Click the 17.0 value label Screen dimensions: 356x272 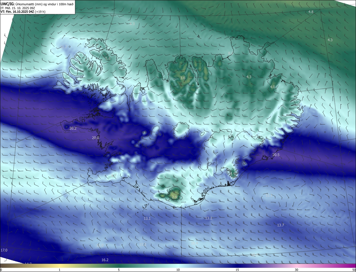click(4, 250)
